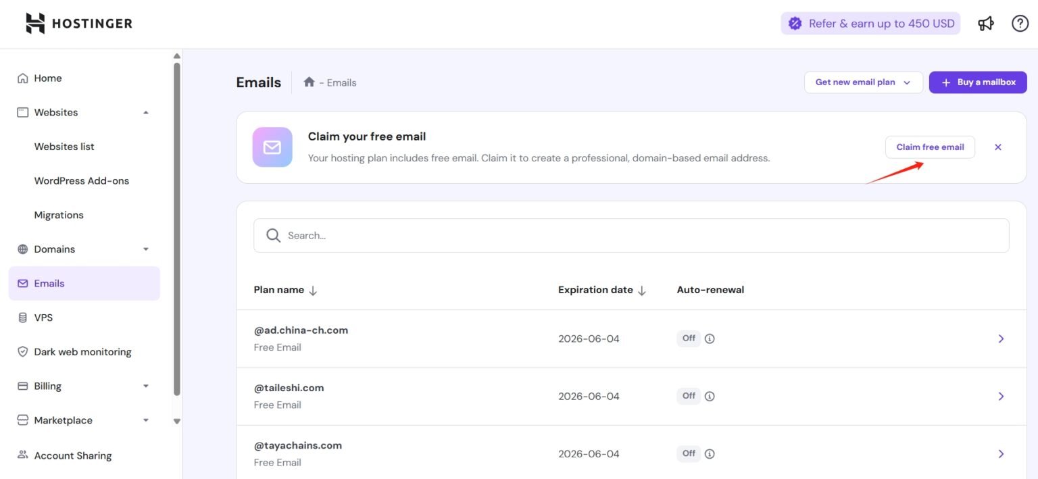This screenshot has height=479, width=1038.
Task: Click the home icon in breadcrumb
Action: (x=309, y=82)
